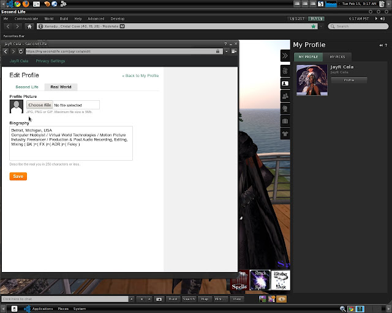Play media with the top-right play icon
Image resolution: width=392 pixels, height=313 pixels.
[376, 19]
